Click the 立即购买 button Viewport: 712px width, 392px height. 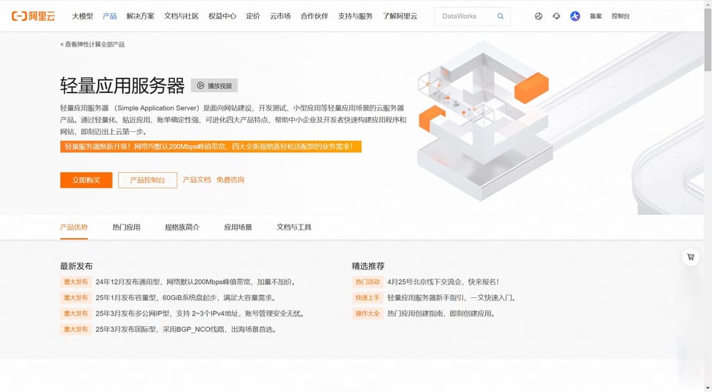86,180
